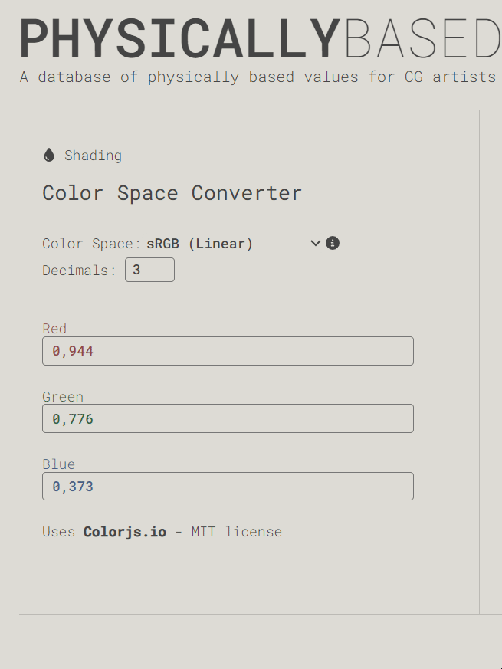Focus the Decimals number field
This screenshot has width=502, height=669.
coord(149,270)
